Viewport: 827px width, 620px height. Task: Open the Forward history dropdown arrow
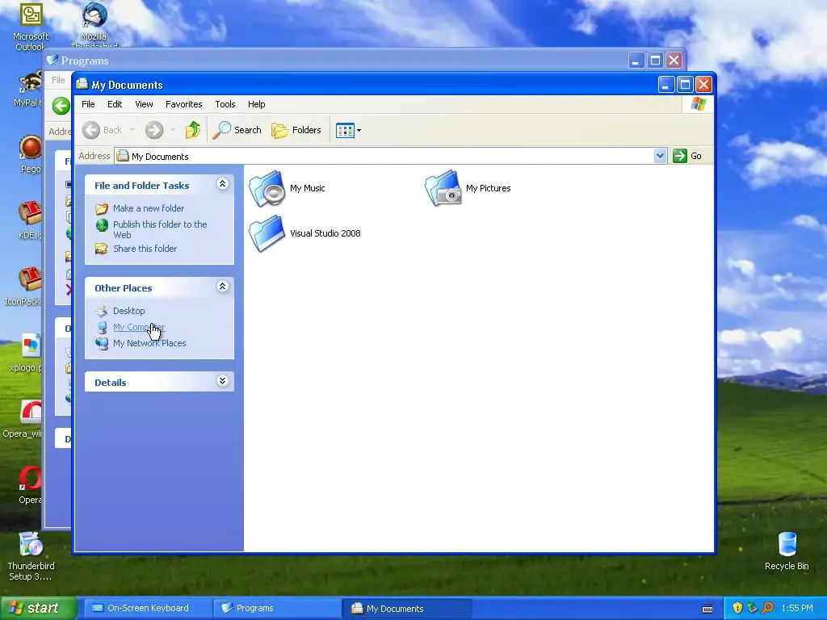coord(173,130)
